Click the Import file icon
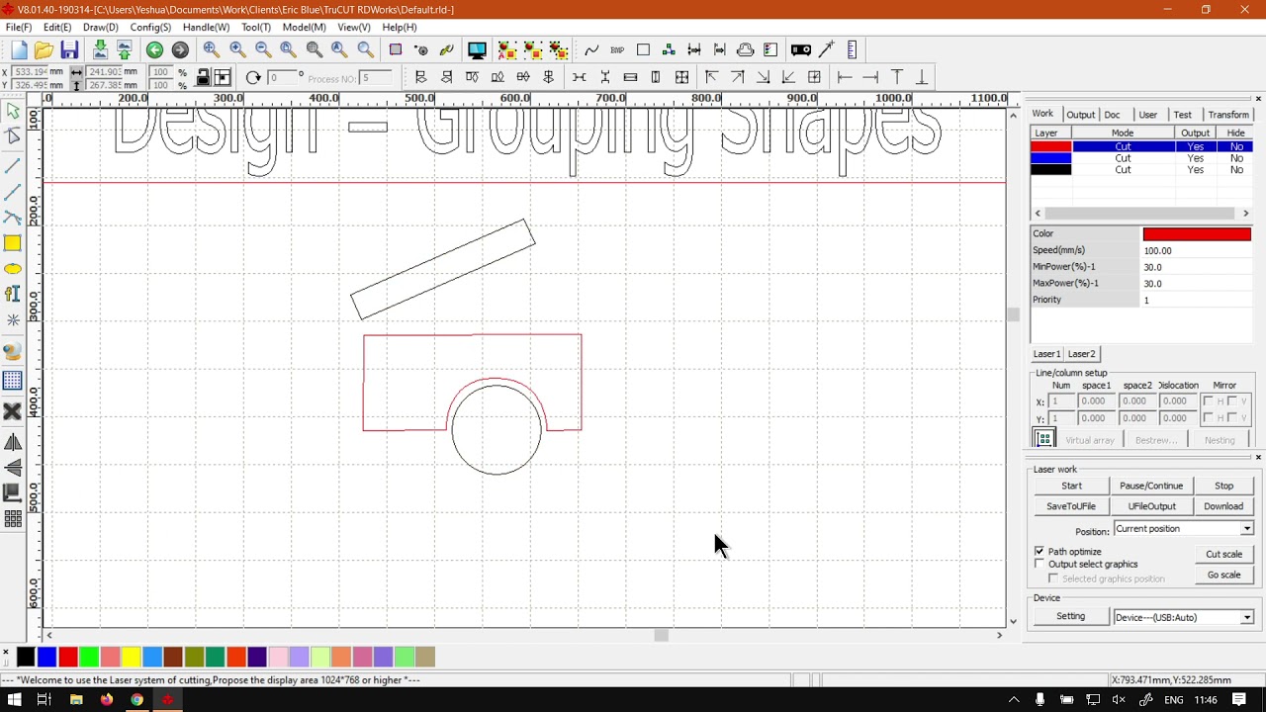1266x712 pixels. (x=100, y=50)
